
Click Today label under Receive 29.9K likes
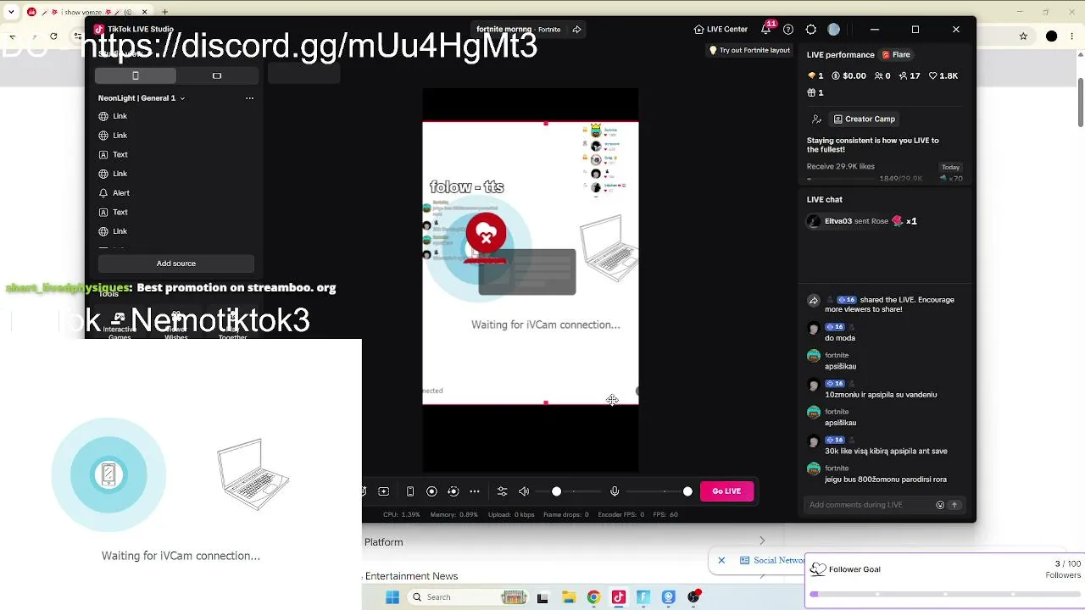(950, 168)
